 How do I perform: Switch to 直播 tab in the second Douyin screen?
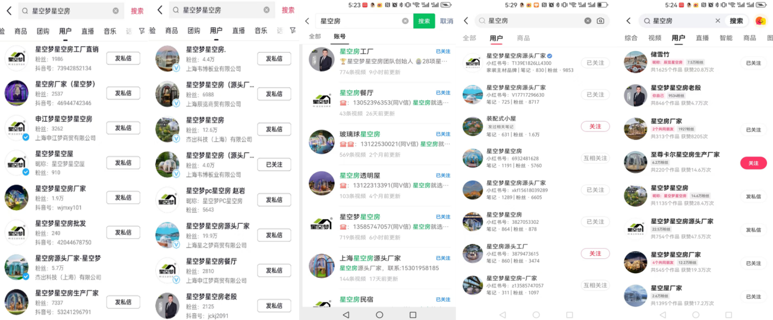tap(238, 31)
